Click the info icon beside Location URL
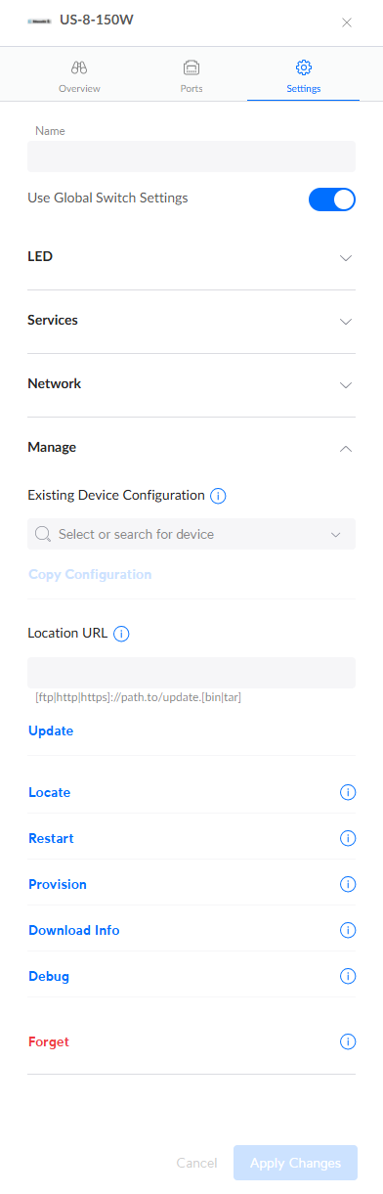 point(122,634)
